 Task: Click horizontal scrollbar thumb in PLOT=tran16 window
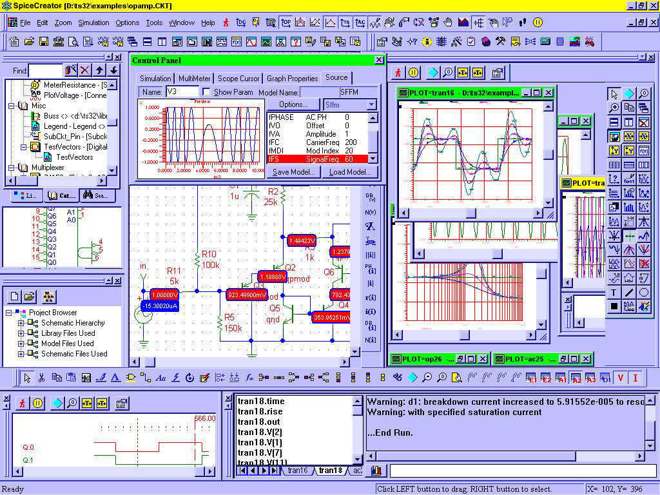pos(471,213)
